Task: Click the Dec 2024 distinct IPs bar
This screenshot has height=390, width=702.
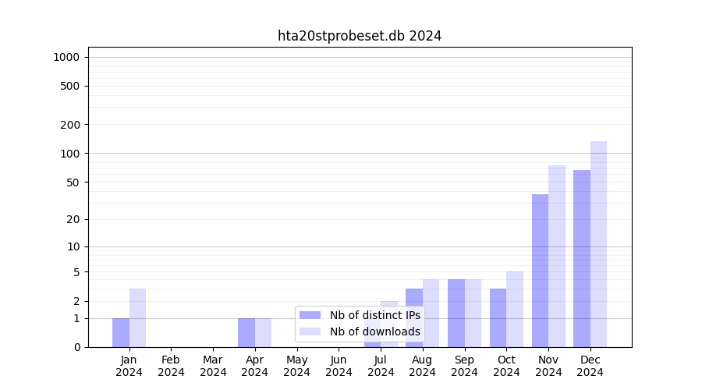Action: 582,258
